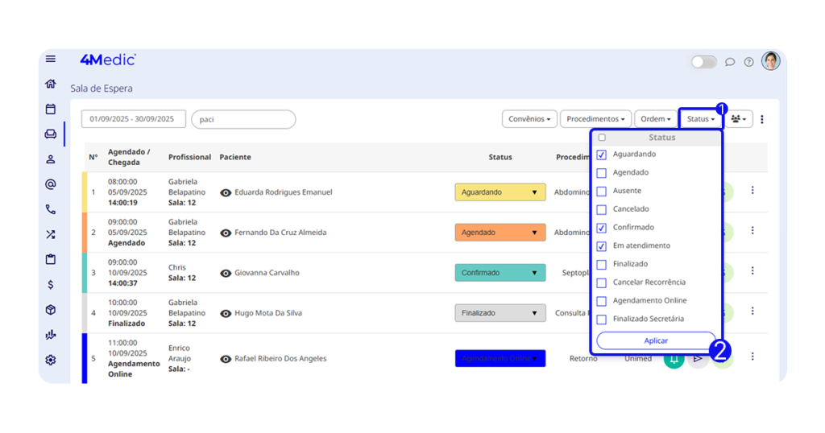
Task: Open settings gear in sidebar
Action: pos(51,360)
